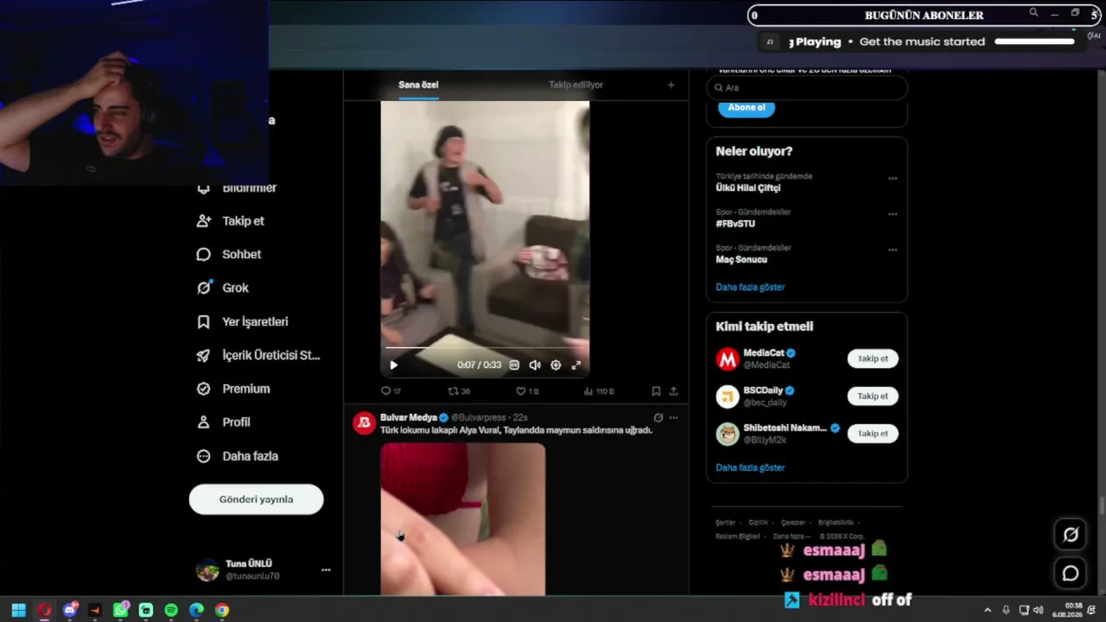Image resolution: width=1106 pixels, height=622 pixels.
Task: Follow BSCDaily with Takip et
Action: pos(873,396)
